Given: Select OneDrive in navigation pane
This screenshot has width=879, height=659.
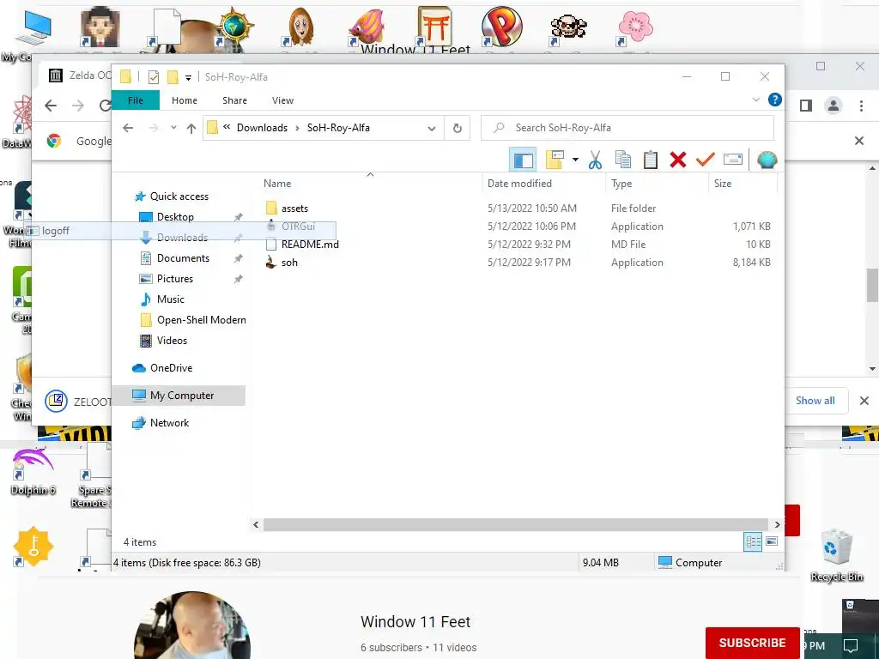Looking at the screenshot, I should pyautogui.click(x=171, y=368).
